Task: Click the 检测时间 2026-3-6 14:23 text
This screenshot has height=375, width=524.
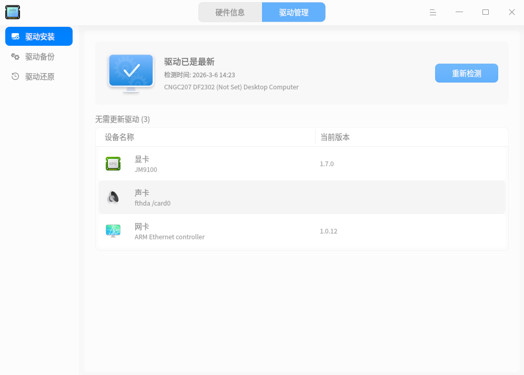Action: coord(199,75)
